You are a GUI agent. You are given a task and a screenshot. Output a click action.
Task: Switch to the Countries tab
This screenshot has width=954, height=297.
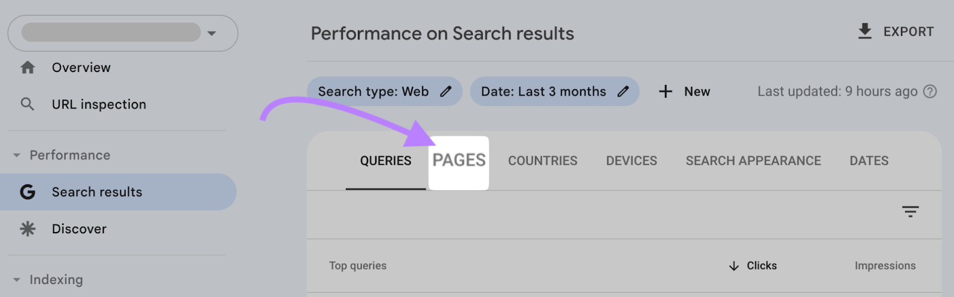click(x=543, y=161)
